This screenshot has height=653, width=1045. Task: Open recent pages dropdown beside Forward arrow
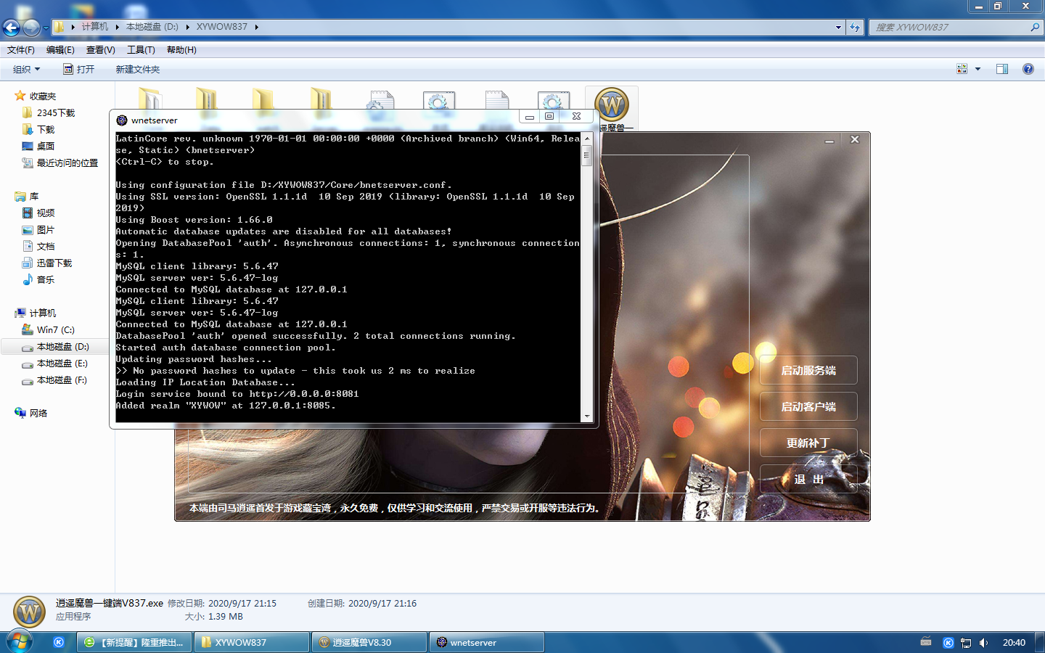(46, 28)
